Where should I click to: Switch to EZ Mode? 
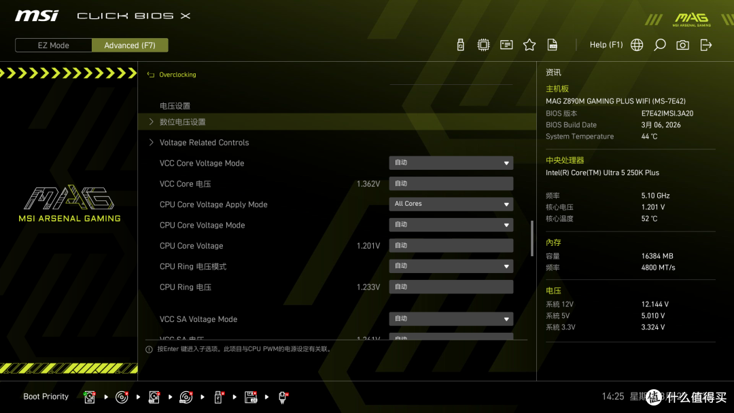54,46
